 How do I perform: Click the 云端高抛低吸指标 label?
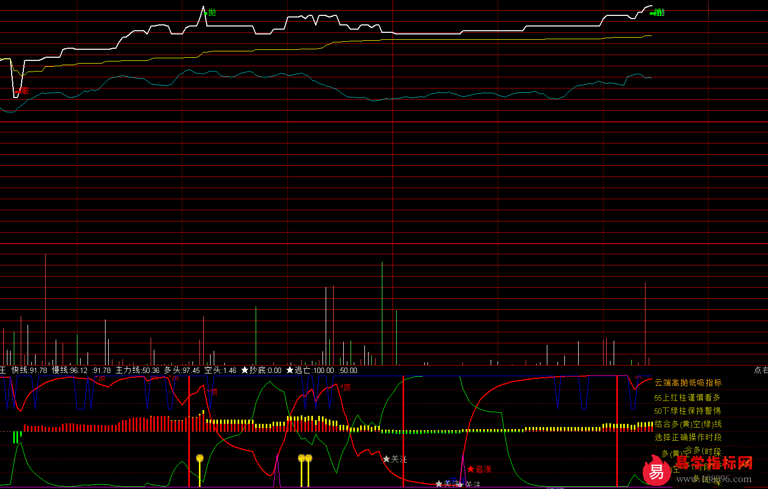click(x=688, y=383)
